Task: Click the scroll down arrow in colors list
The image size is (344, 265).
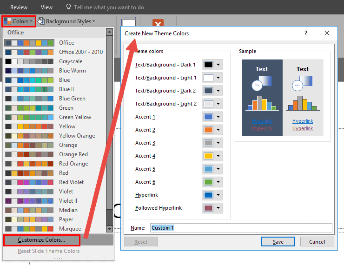Action: point(109,229)
